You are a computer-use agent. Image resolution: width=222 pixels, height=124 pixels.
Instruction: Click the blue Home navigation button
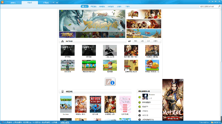click(85, 6)
